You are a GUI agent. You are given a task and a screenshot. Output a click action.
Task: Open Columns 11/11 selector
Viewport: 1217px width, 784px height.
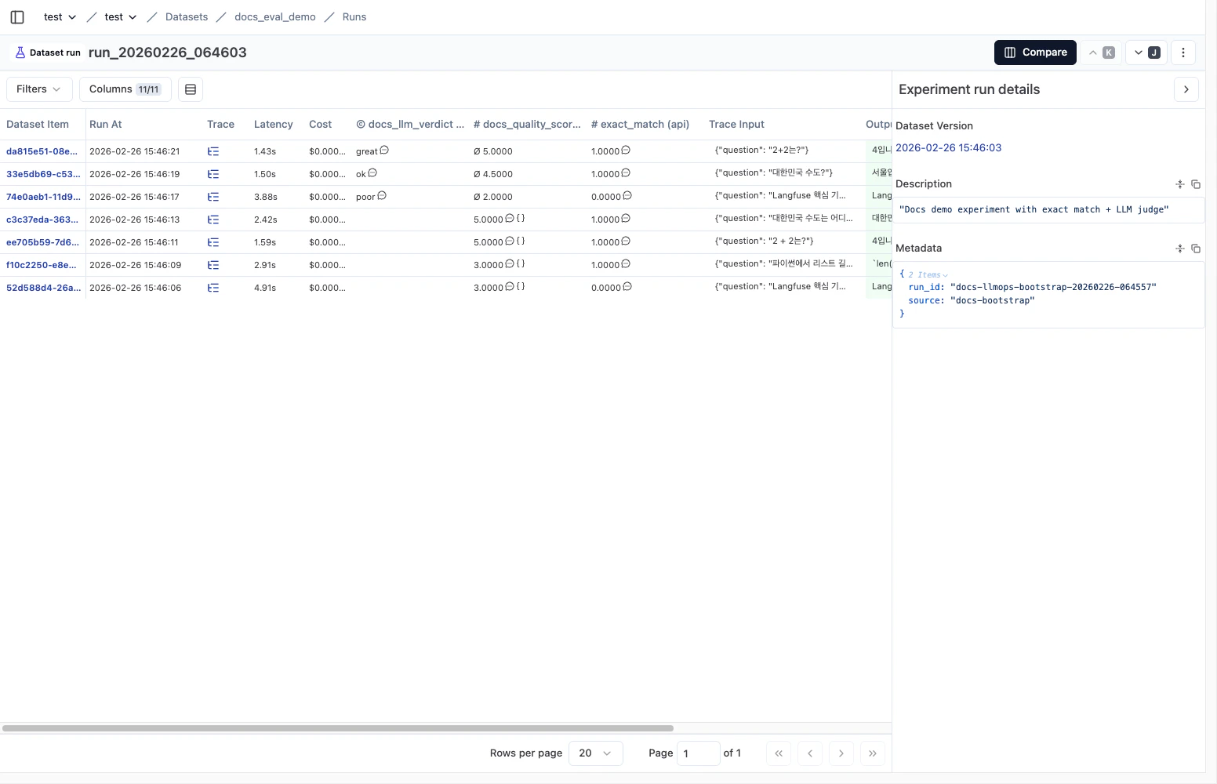point(125,89)
